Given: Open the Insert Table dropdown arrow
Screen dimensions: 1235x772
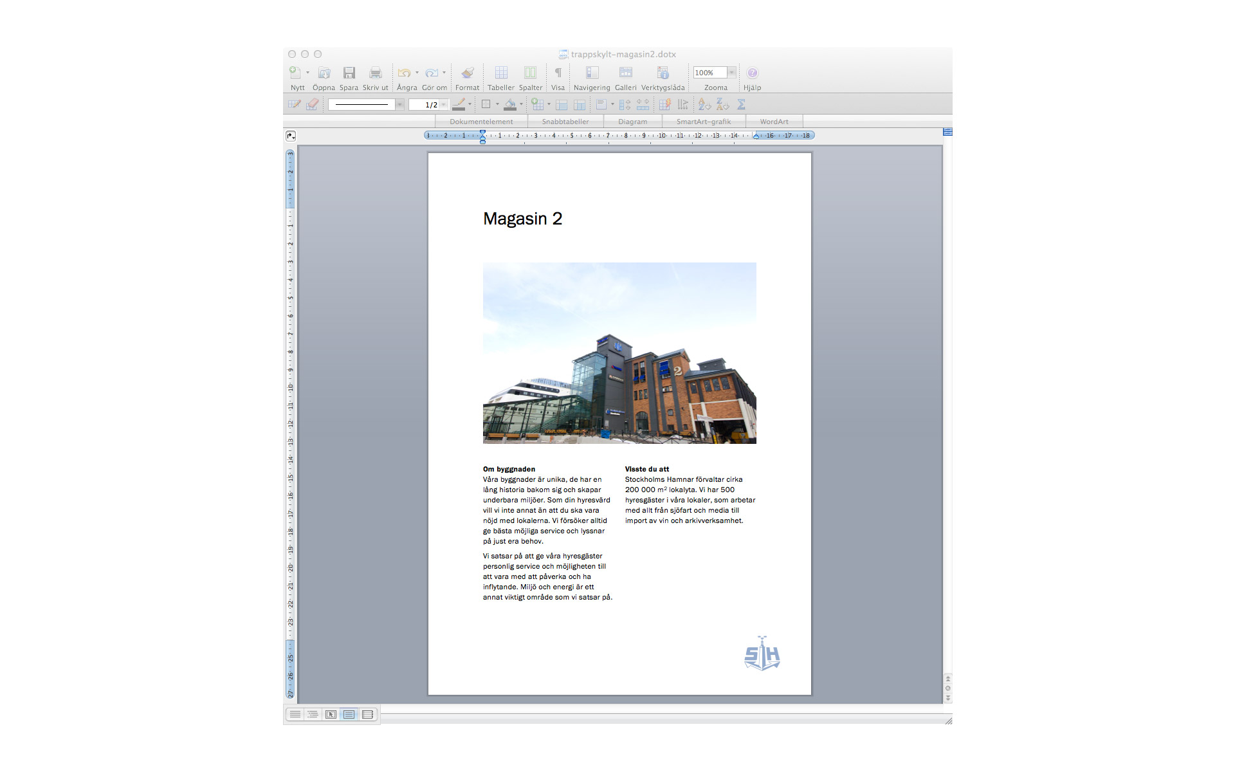Looking at the screenshot, I should tap(549, 104).
